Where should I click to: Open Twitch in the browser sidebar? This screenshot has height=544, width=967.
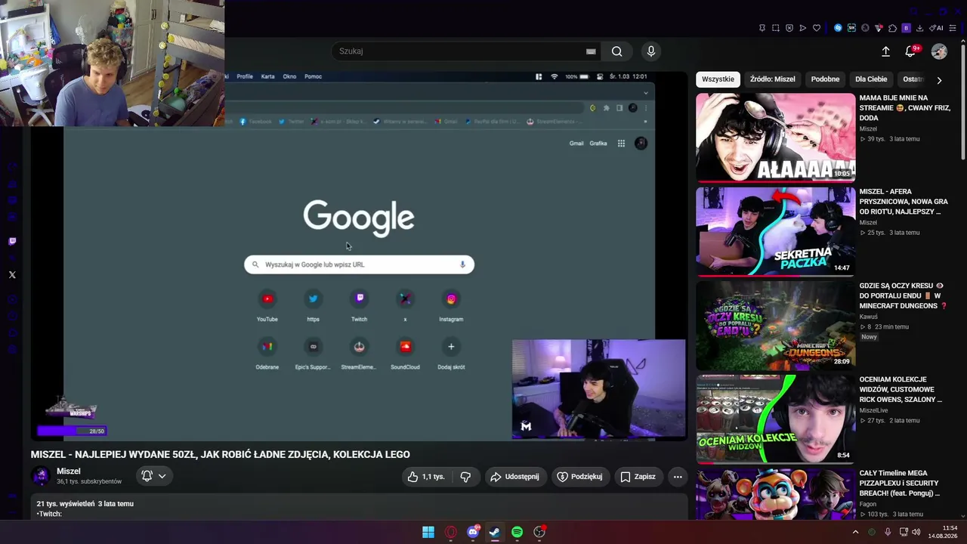[x=12, y=242]
